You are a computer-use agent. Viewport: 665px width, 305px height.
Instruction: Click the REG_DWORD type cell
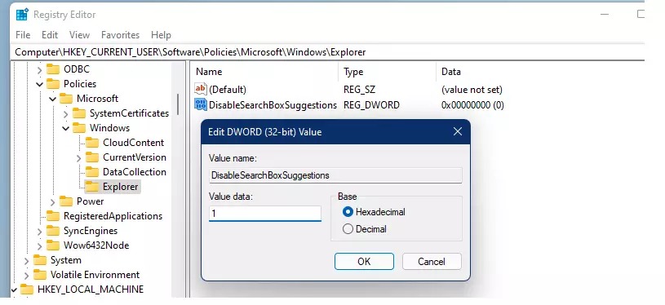[371, 105]
